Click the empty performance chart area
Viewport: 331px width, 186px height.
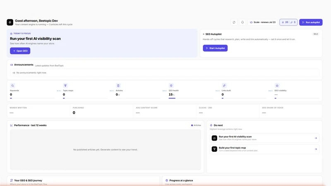tap(106, 150)
